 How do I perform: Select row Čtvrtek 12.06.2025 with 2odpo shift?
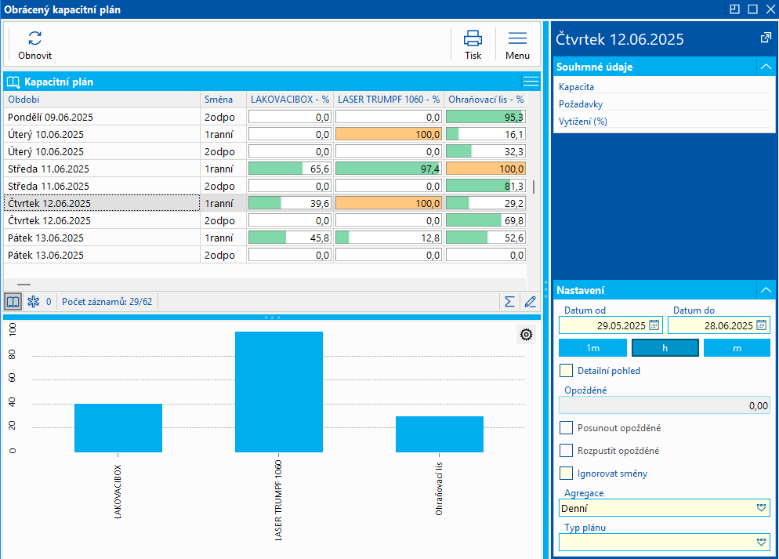(265, 220)
